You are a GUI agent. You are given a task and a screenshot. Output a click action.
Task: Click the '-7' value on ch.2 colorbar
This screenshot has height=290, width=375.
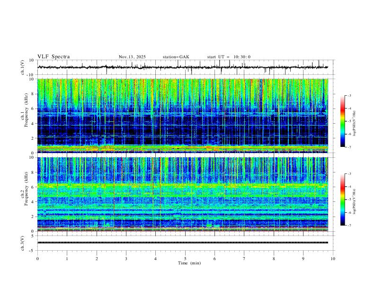[349, 225]
